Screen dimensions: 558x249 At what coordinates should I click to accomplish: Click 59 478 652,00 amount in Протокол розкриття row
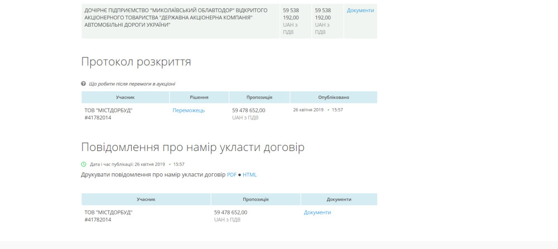pos(248,110)
